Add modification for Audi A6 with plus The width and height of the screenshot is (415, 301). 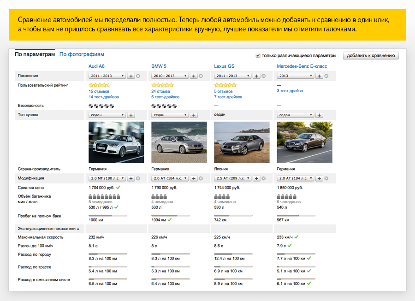point(131,178)
